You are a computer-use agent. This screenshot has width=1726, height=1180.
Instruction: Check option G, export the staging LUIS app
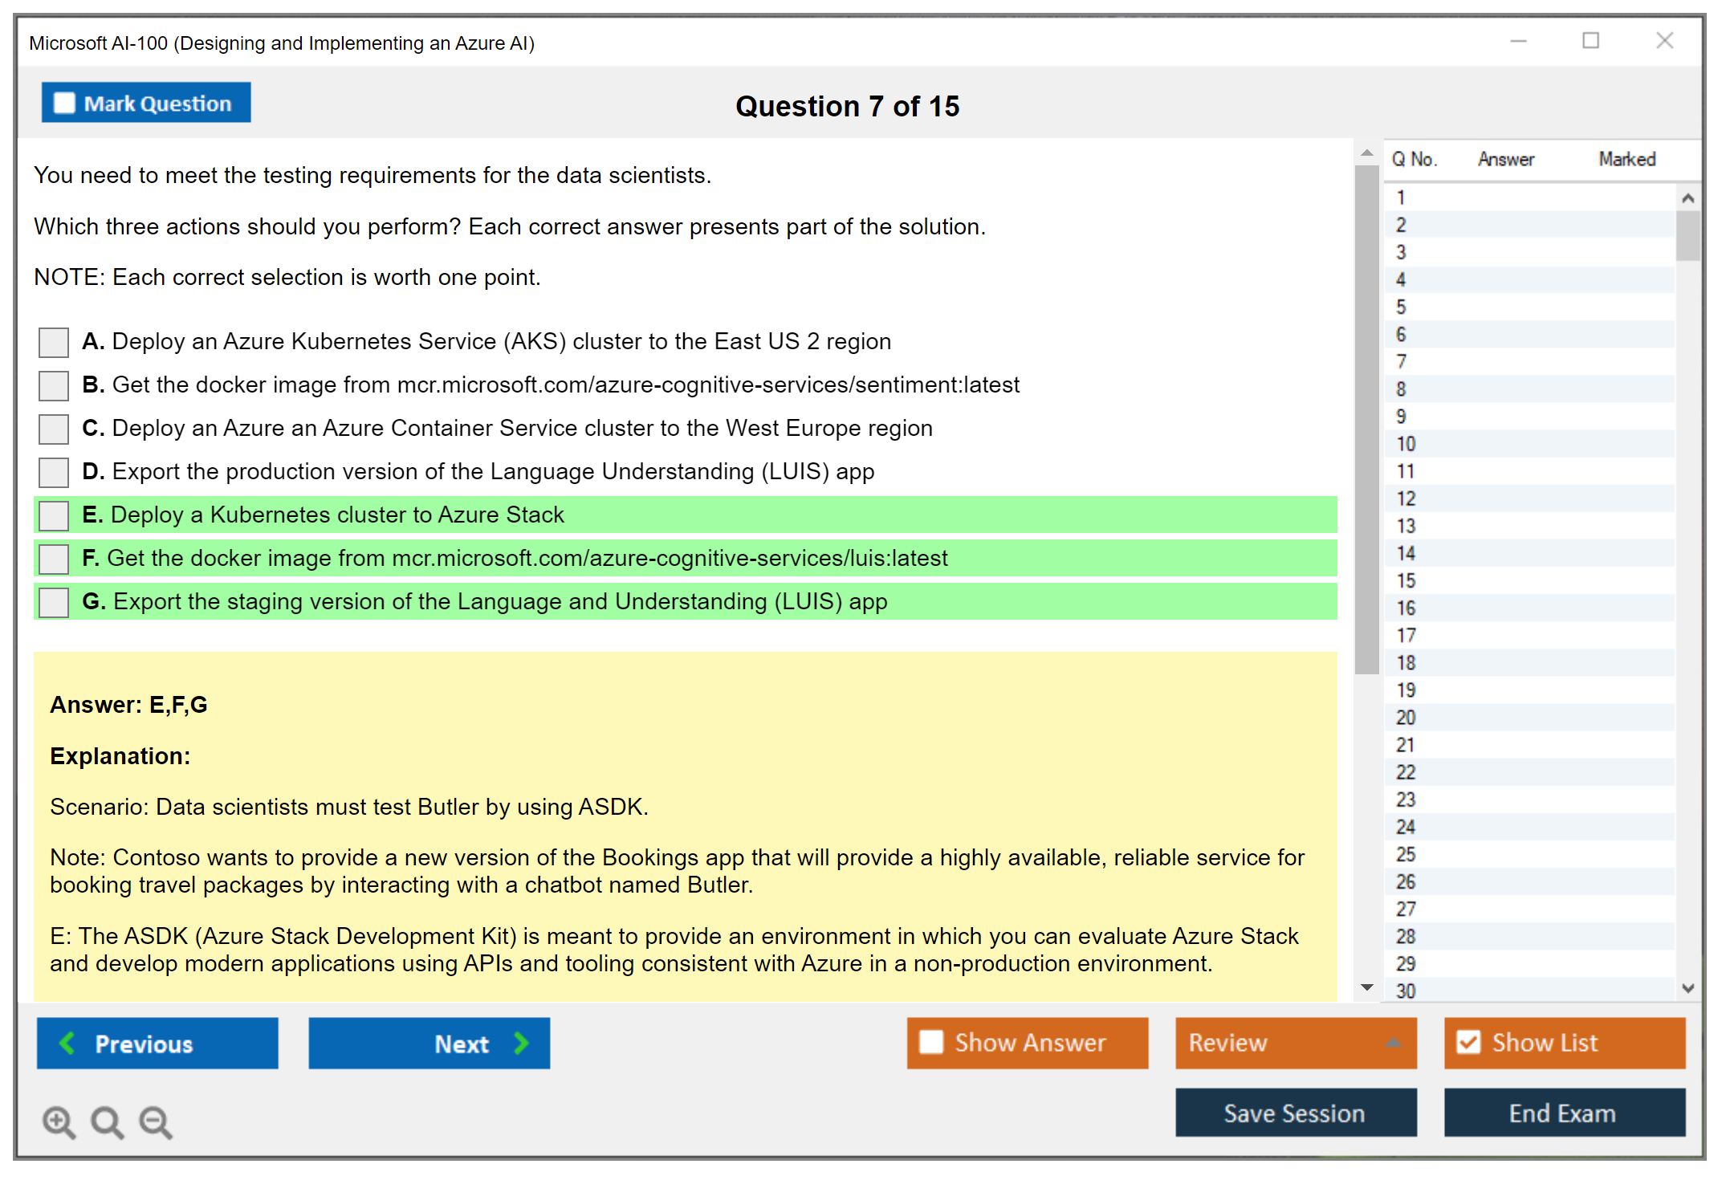click(x=54, y=602)
